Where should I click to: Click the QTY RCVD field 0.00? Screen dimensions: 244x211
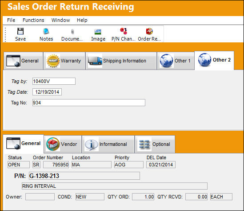[196, 197]
